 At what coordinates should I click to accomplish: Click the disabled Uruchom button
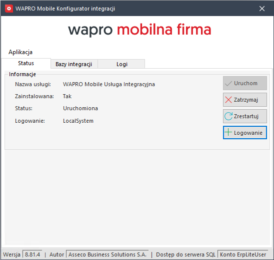245,83
